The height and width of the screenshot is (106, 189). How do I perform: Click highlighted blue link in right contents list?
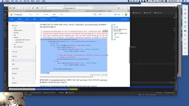(117, 37)
